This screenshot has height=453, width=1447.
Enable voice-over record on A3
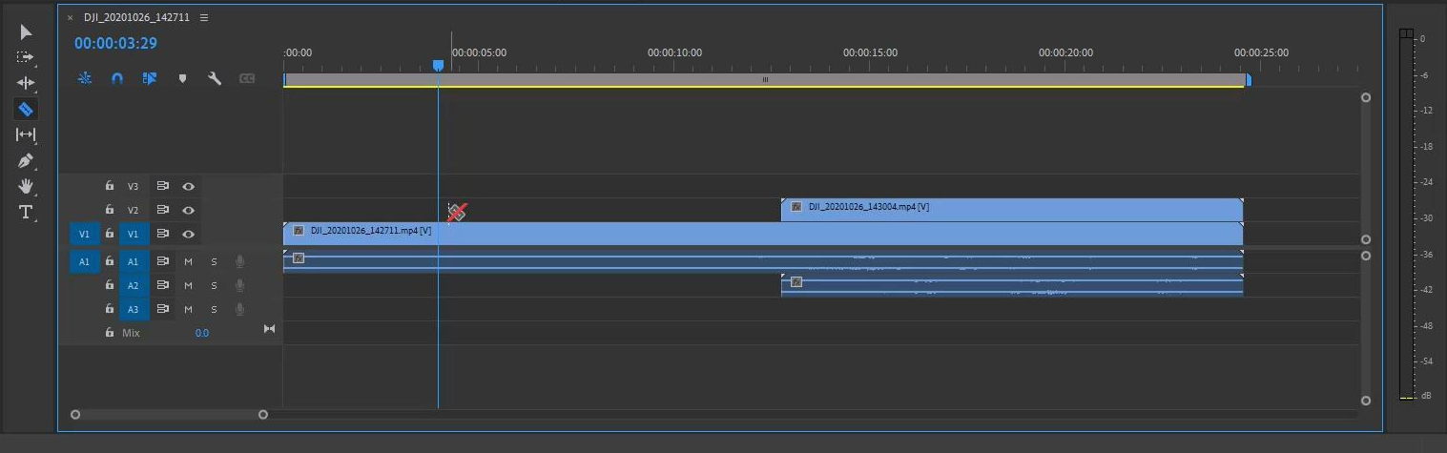(x=239, y=309)
